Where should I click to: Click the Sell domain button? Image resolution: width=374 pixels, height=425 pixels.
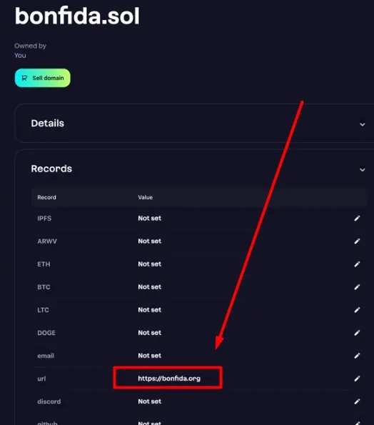[43, 78]
